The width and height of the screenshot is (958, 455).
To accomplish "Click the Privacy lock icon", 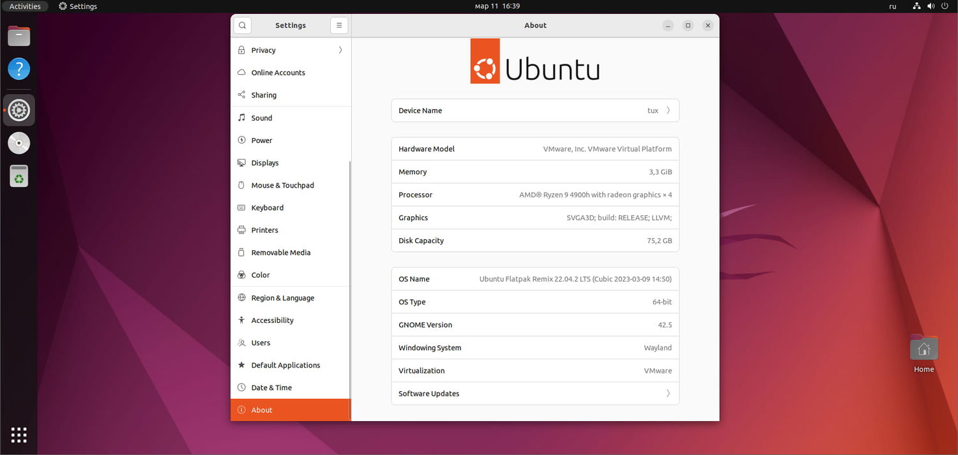I will (x=241, y=50).
